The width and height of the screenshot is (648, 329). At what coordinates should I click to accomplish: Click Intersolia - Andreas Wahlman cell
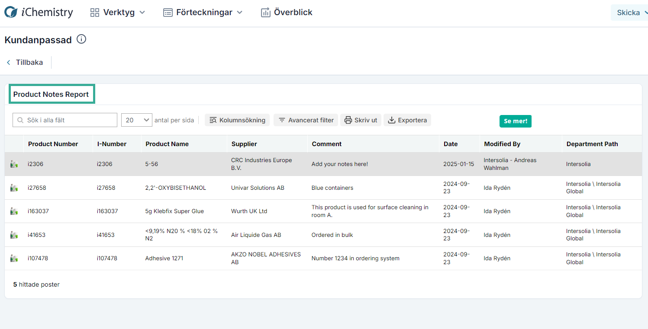coord(510,164)
